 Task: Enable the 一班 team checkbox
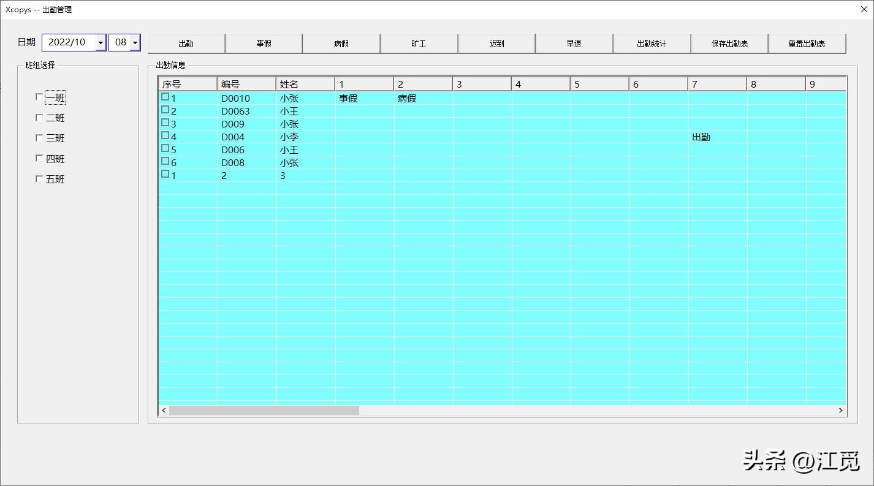coord(40,97)
